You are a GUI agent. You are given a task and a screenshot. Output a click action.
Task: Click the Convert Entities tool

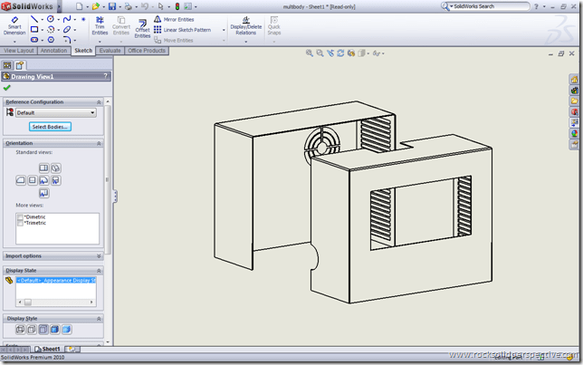pyautogui.click(x=121, y=25)
